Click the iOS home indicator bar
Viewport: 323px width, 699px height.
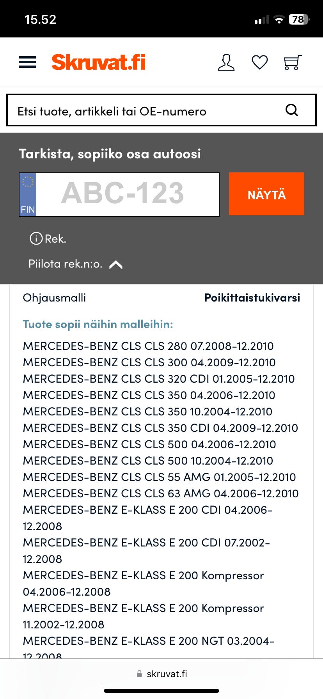pyautogui.click(x=161, y=691)
